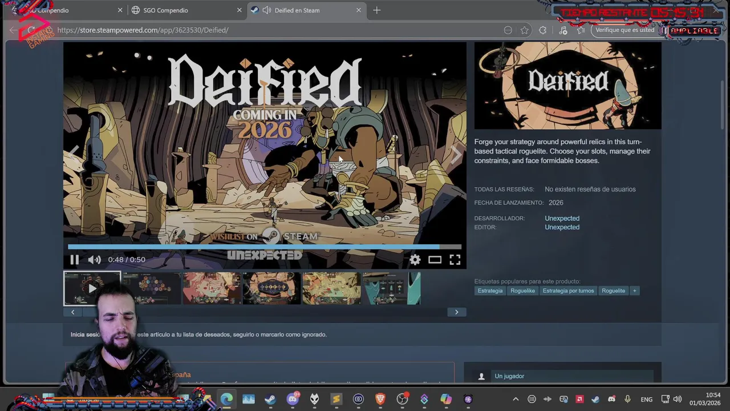
Task: Switch to the second SGO Compendio tab
Action: point(185,10)
